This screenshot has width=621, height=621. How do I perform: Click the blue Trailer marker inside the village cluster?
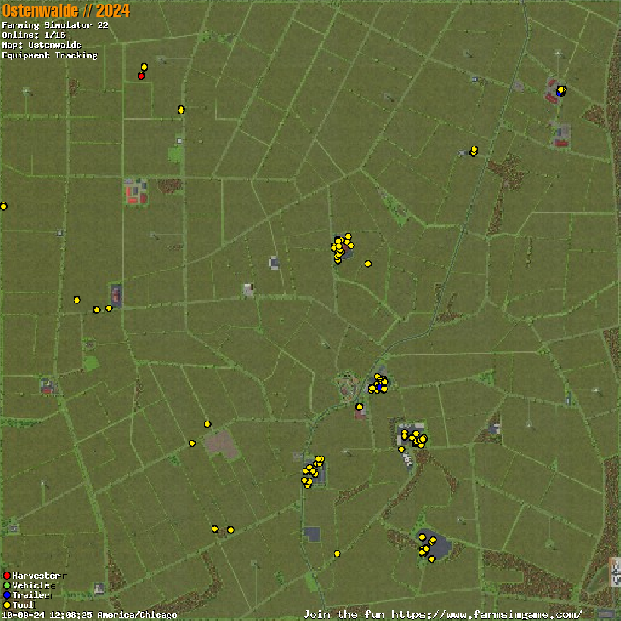(x=378, y=387)
